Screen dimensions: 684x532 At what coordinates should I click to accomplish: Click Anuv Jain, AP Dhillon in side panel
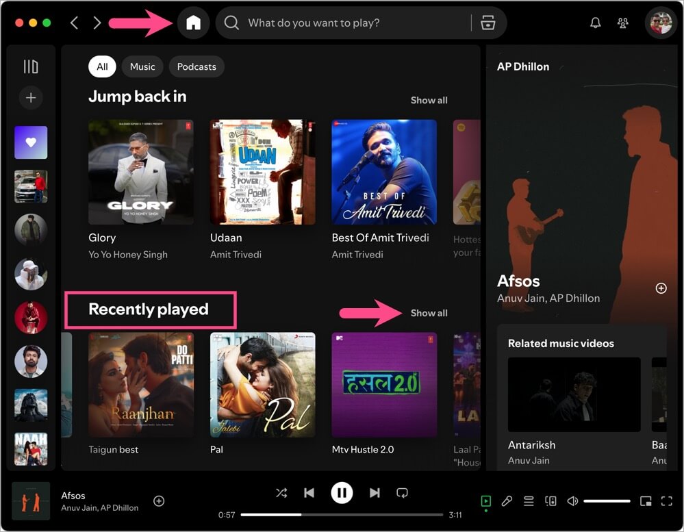548,299
